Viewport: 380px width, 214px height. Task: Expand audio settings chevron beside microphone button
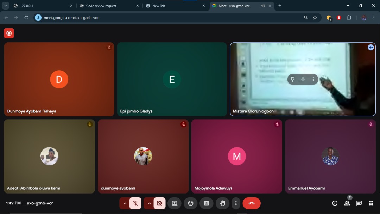click(x=125, y=203)
